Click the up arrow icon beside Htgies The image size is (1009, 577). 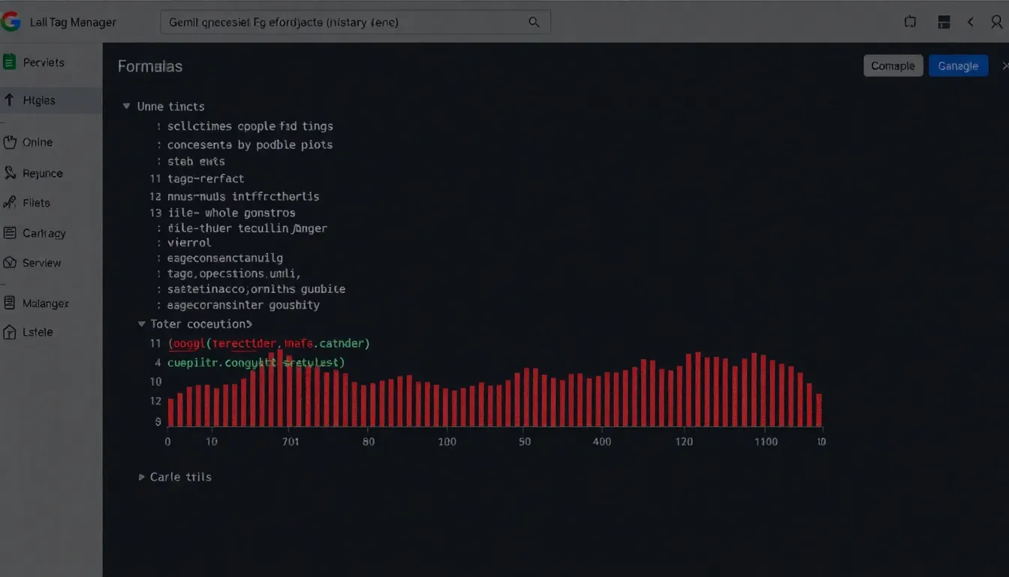point(10,100)
